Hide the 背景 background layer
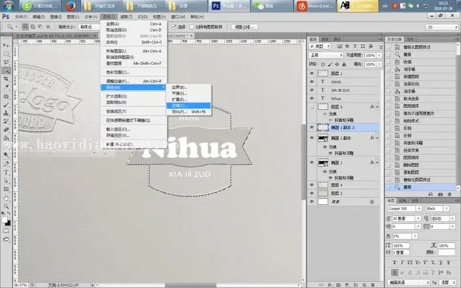 pyautogui.click(x=312, y=202)
